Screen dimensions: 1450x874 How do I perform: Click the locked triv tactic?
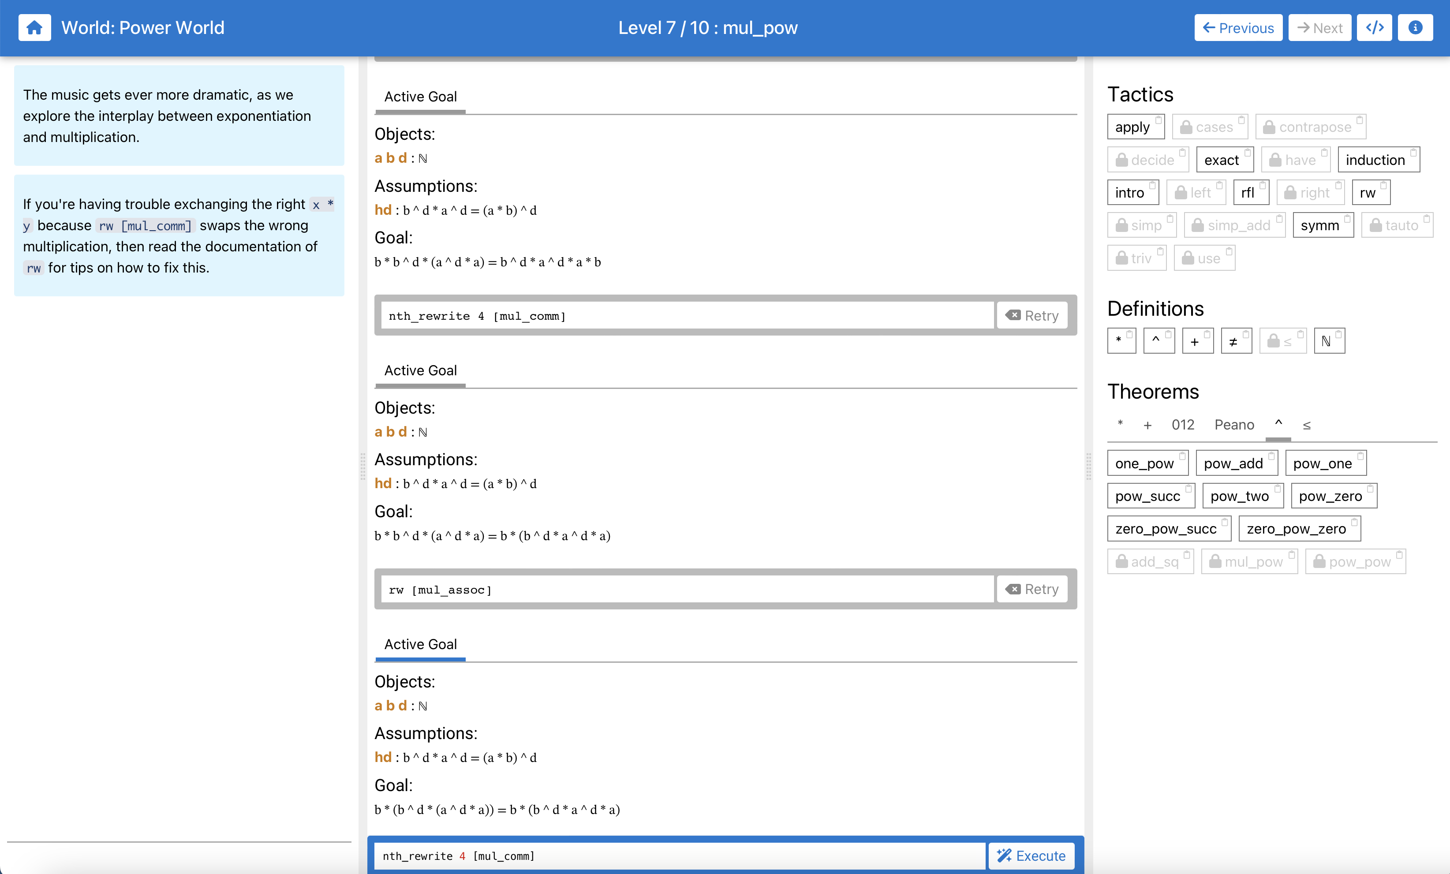click(x=1136, y=258)
